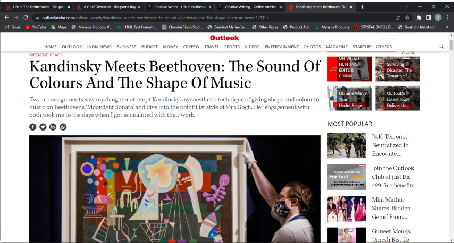Share article on Twitter icon
This screenshot has width=454, height=243.
(43, 127)
